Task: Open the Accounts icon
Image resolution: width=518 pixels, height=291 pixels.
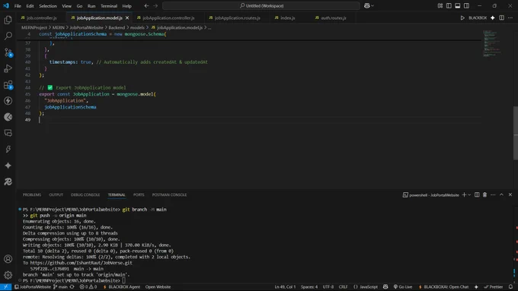Action: (x=8, y=259)
